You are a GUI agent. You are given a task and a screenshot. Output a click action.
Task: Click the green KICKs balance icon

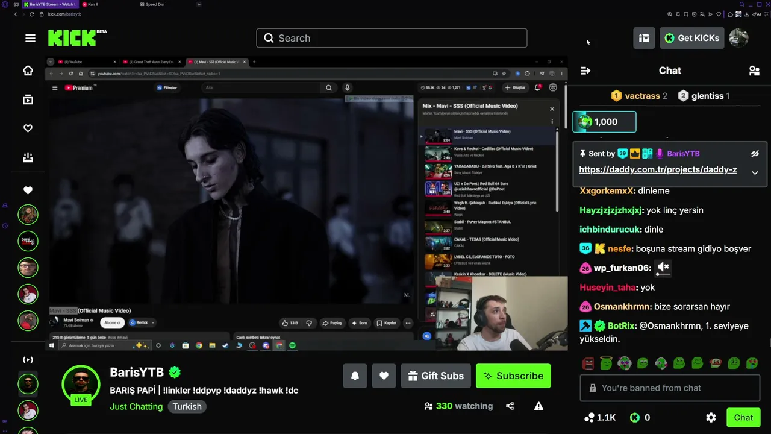tap(634, 417)
